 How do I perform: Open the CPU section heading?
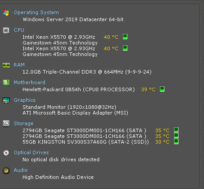(x=19, y=30)
